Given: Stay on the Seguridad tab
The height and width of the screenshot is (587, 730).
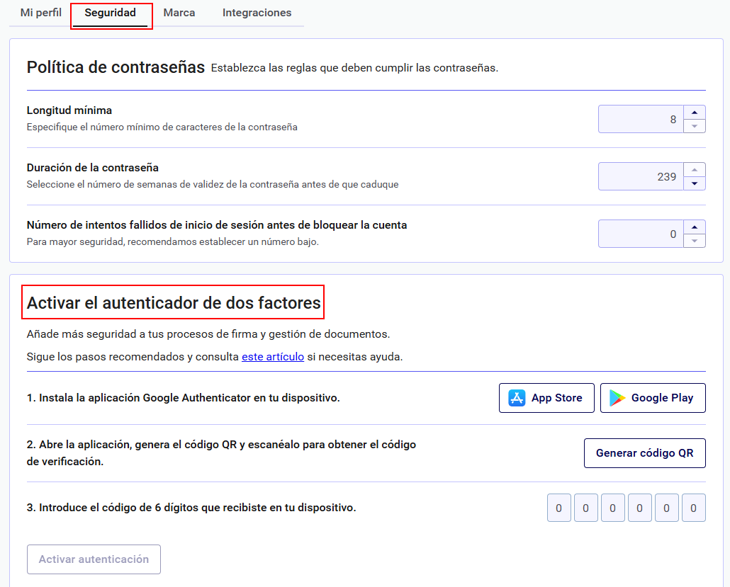Looking at the screenshot, I should click(x=111, y=12).
